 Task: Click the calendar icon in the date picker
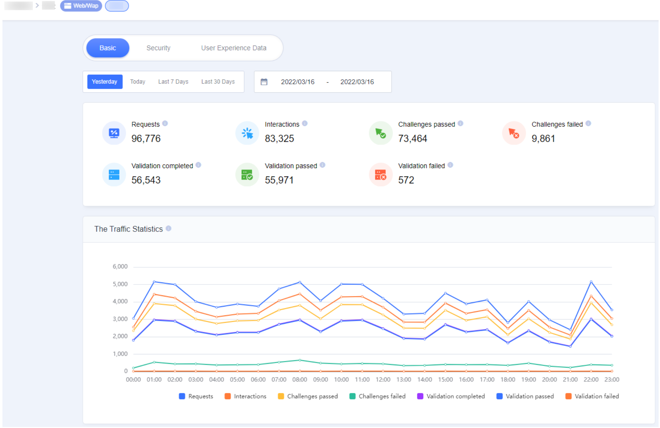(x=264, y=81)
